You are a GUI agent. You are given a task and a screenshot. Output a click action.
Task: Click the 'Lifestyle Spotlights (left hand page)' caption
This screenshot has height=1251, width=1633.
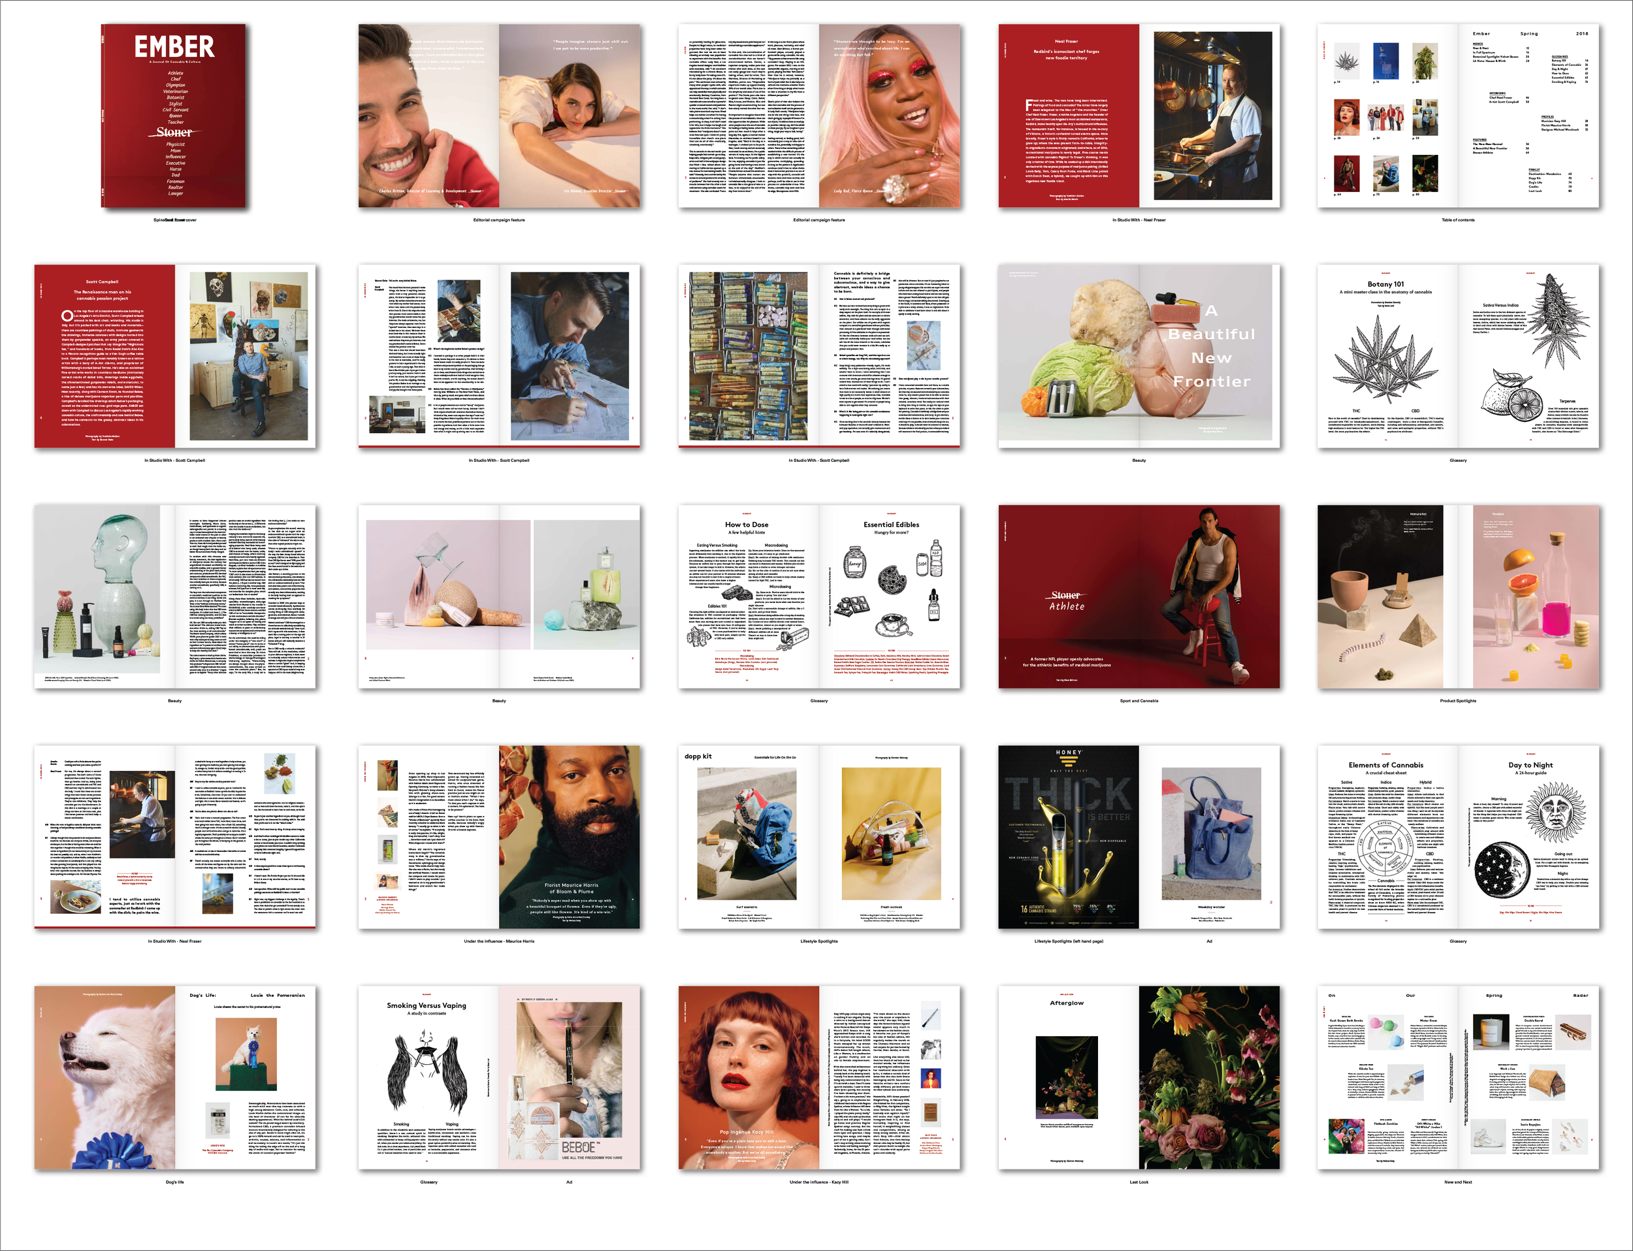pos(1069,941)
